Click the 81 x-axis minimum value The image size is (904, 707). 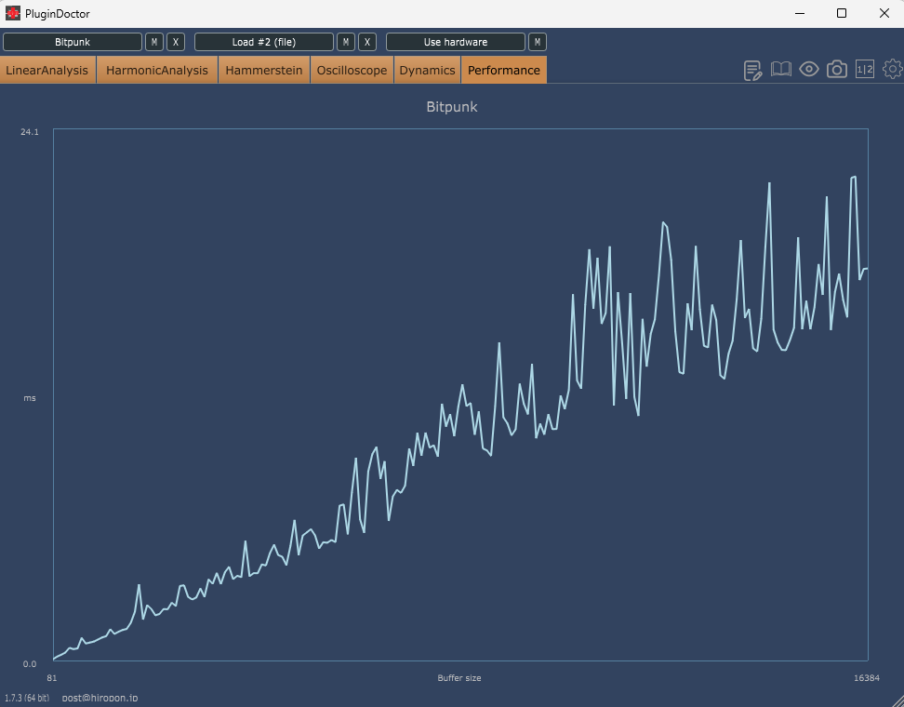pos(52,678)
